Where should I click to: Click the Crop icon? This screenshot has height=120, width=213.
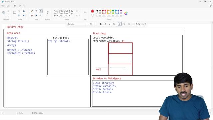click(x=19, y=11)
